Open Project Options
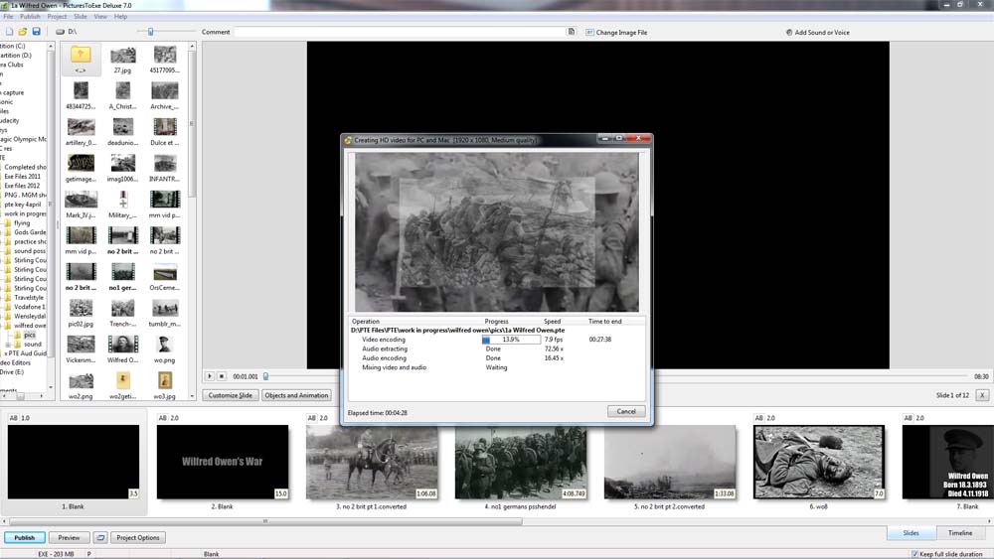This screenshot has width=994, height=559. (x=138, y=537)
